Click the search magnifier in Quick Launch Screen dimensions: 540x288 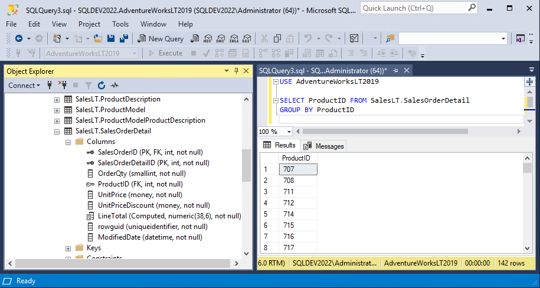(472, 8)
